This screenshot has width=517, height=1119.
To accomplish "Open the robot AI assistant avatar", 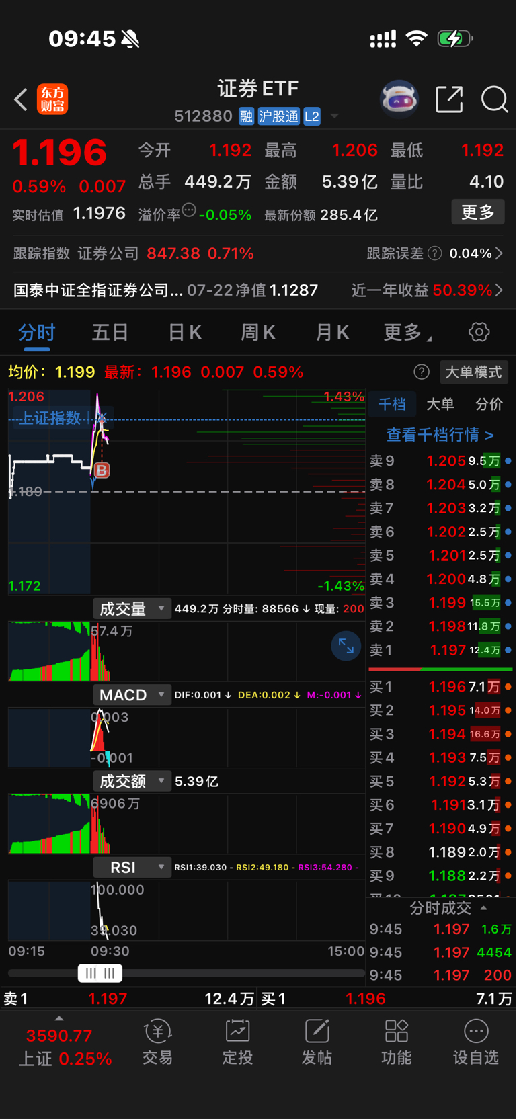I will click(x=399, y=99).
